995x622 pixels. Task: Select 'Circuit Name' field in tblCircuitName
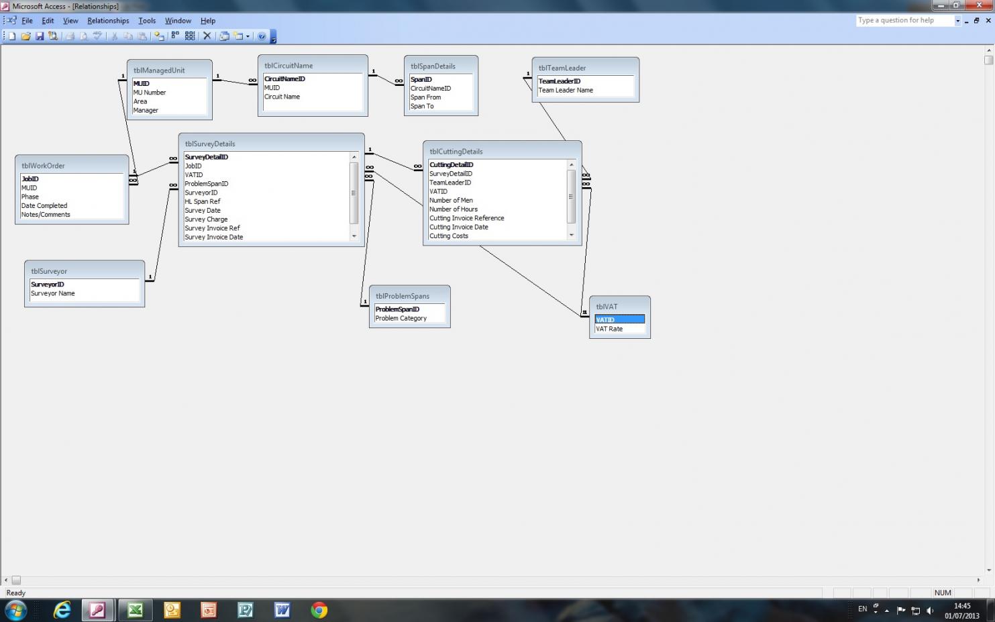click(x=282, y=97)
